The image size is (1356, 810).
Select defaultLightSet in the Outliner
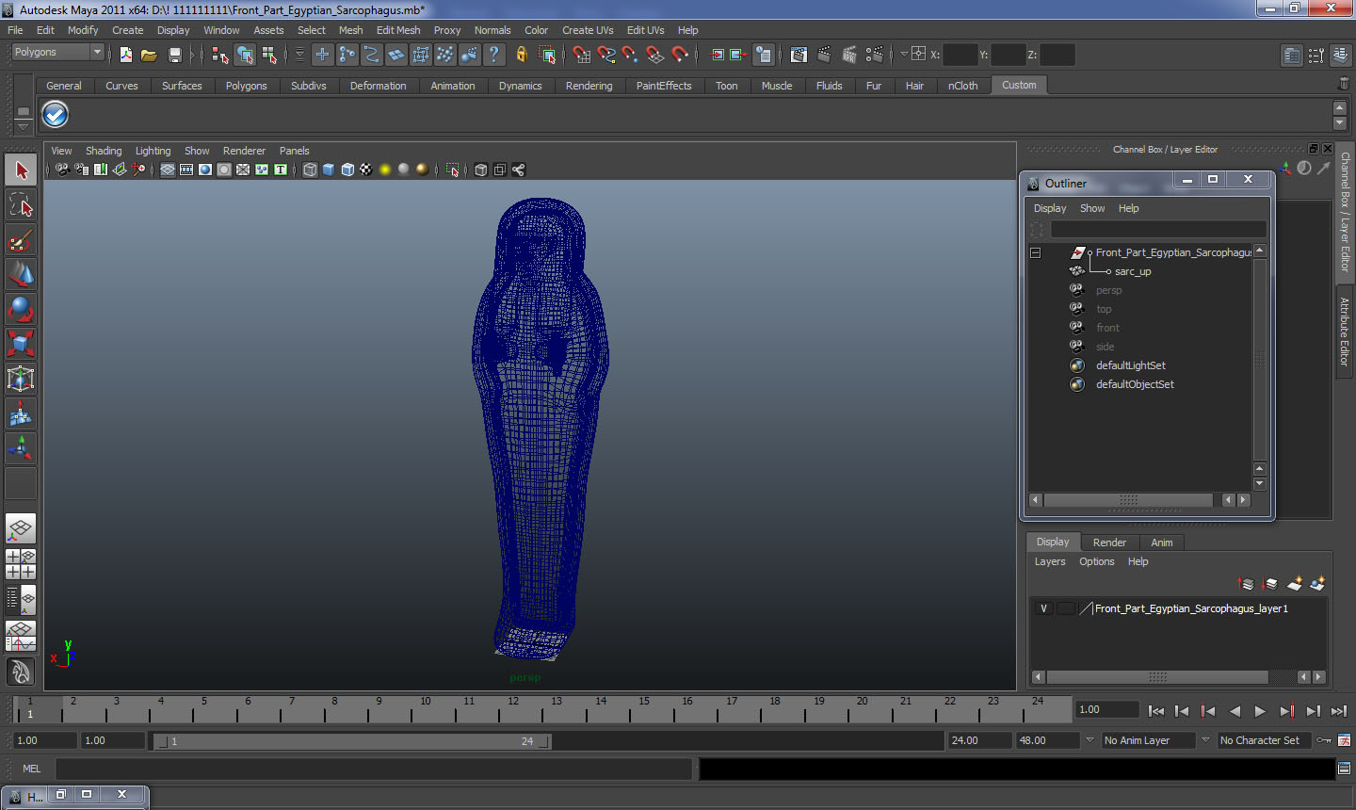1130,365
